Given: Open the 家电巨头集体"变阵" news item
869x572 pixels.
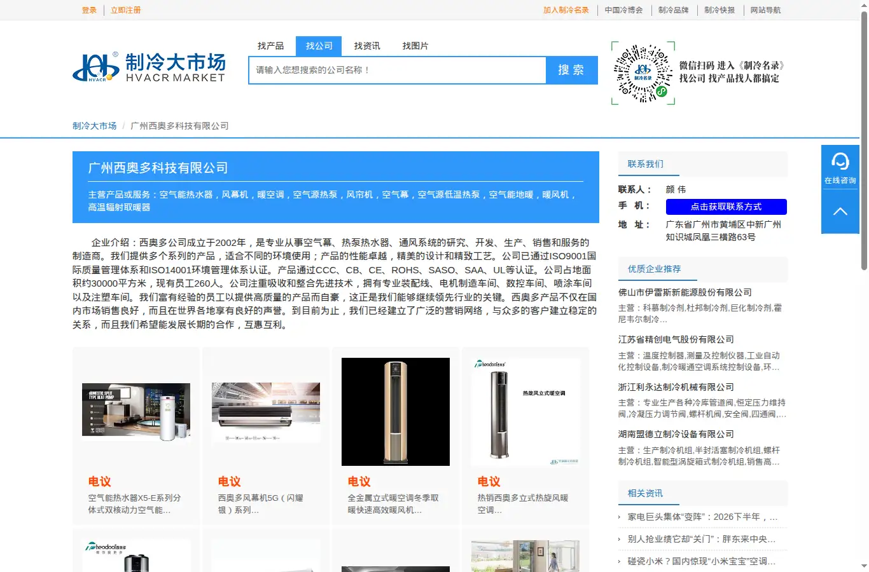Looking at the screenshot, I should 702,517.
